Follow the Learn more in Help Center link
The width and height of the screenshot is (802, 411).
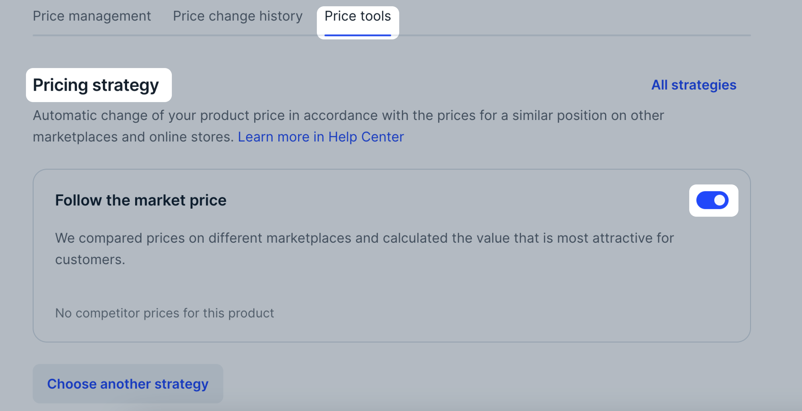[x=321, y=137]
